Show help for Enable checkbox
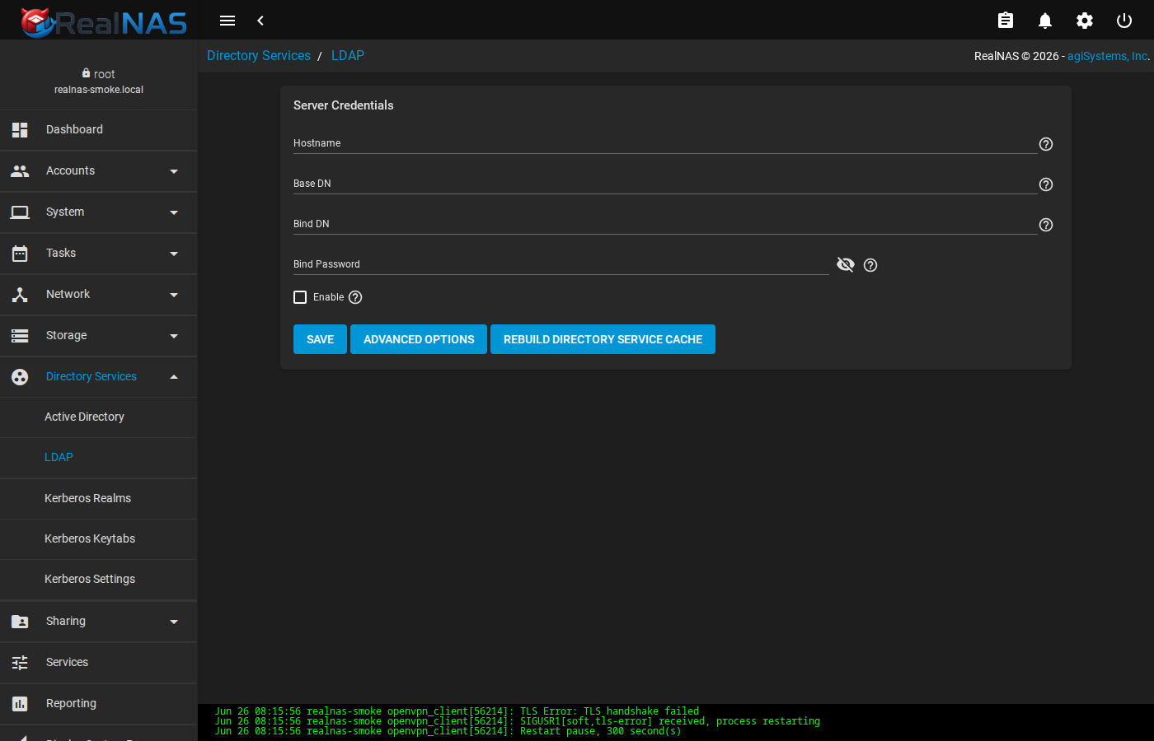Viewport: 1154px width, 741px height. tap(355, 297)
